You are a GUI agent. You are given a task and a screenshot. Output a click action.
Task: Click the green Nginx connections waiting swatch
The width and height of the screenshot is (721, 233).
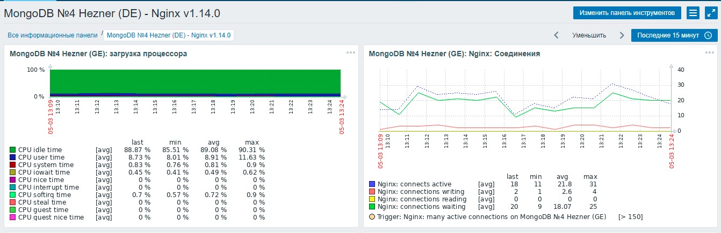(x=372, y=207)
